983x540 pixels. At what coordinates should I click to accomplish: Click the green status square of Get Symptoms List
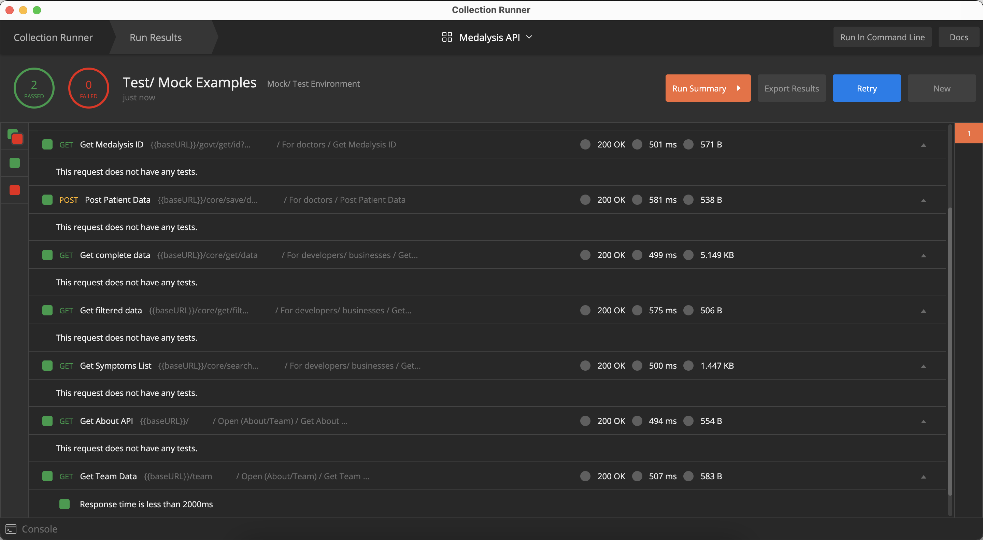pyautogui.click(x=47, y=366)
